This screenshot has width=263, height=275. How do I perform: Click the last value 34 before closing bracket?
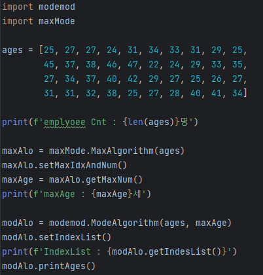click(237, 94)
